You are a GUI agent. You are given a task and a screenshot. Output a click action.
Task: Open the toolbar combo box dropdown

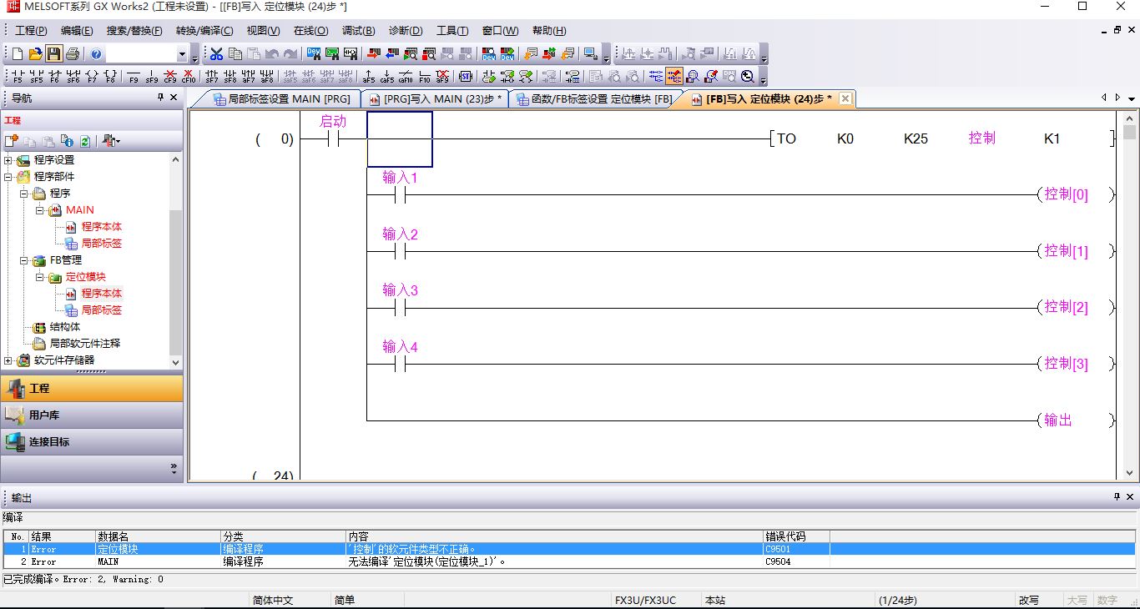coord(182,54)
